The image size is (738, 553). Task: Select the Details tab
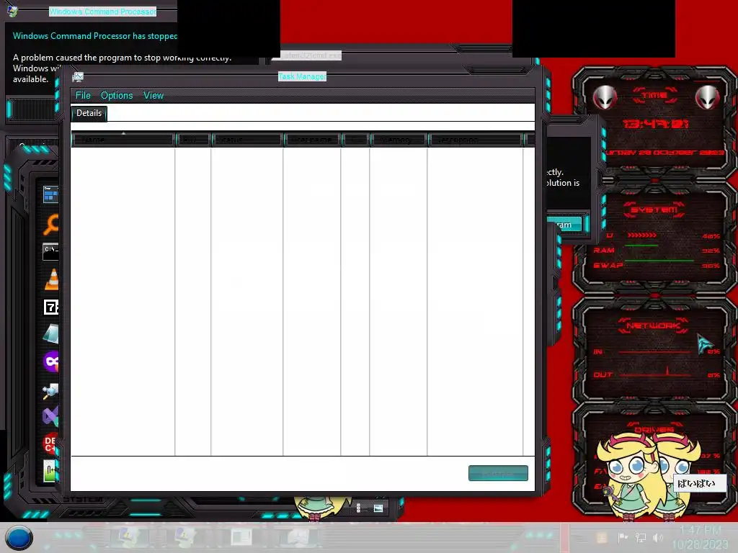coord(89,113)
